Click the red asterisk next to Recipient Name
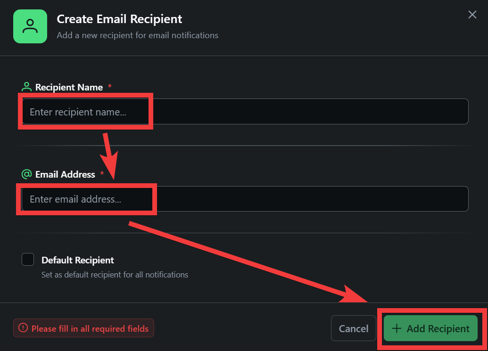 110,87
